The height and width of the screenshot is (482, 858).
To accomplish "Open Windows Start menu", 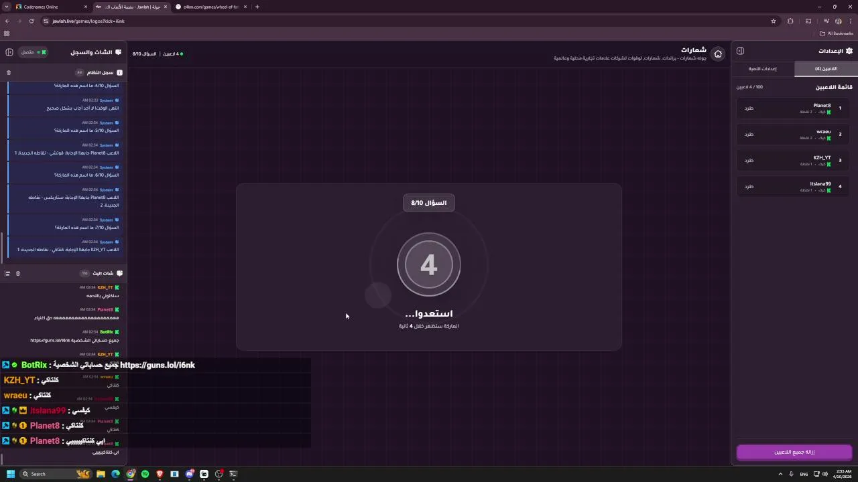I will point(10,474).
